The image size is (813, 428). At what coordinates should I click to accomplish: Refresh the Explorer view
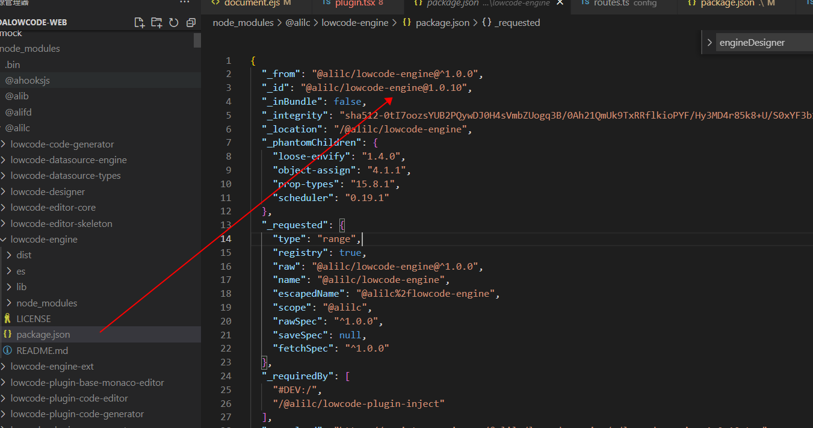tap(174, 22)
